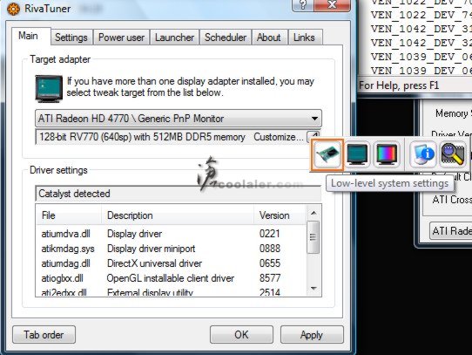
Task: Click version value 0888
Action: point(270,249)
